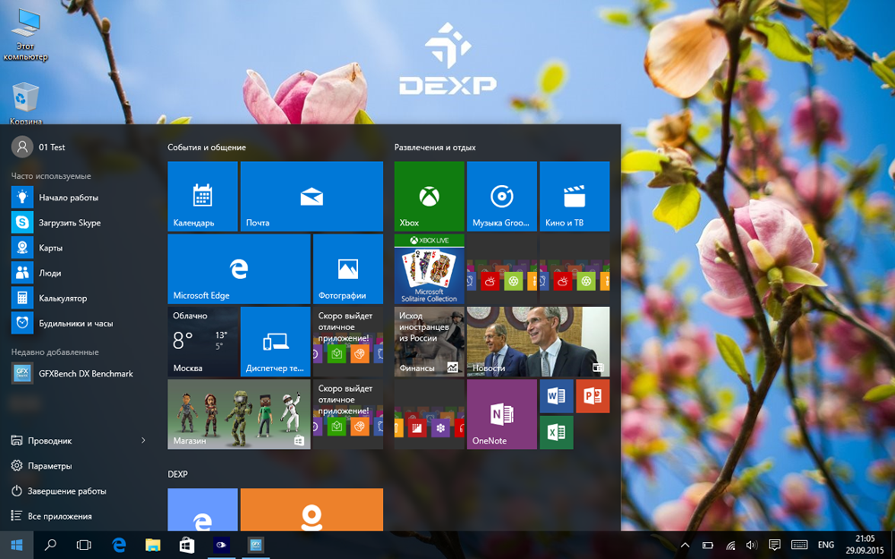Open the Облачно Москва weather tile
The height and width of the screenshot is (559, 895).
click(x=202, y=342)
